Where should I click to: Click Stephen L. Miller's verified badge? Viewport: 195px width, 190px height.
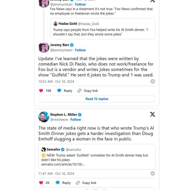(80, 115)
